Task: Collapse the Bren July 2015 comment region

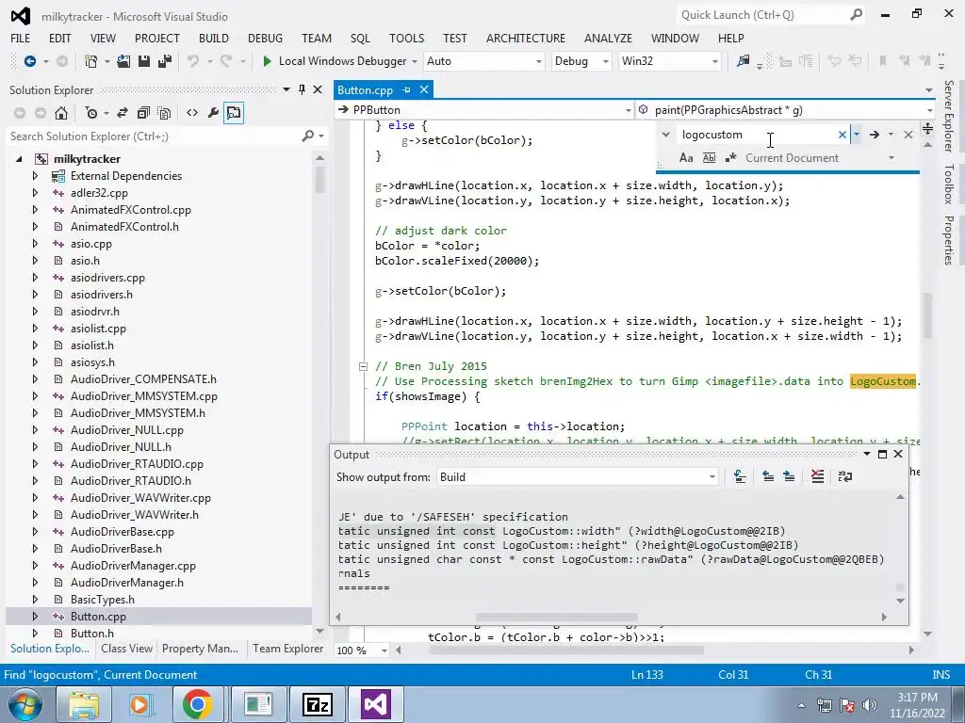Action: [363, 366]
